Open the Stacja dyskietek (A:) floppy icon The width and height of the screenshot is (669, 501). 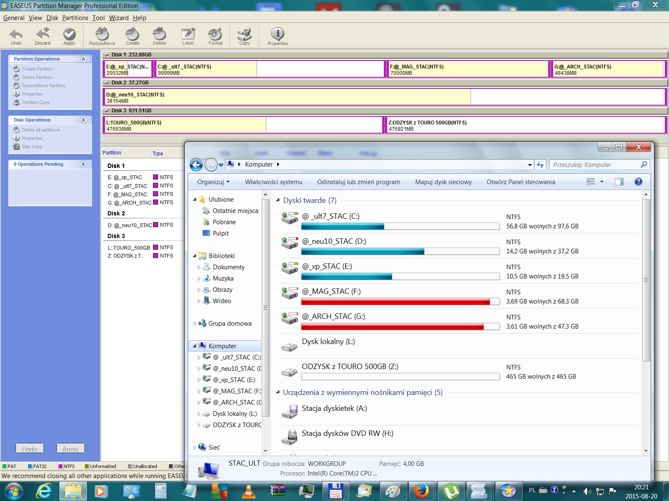(289, 412)
